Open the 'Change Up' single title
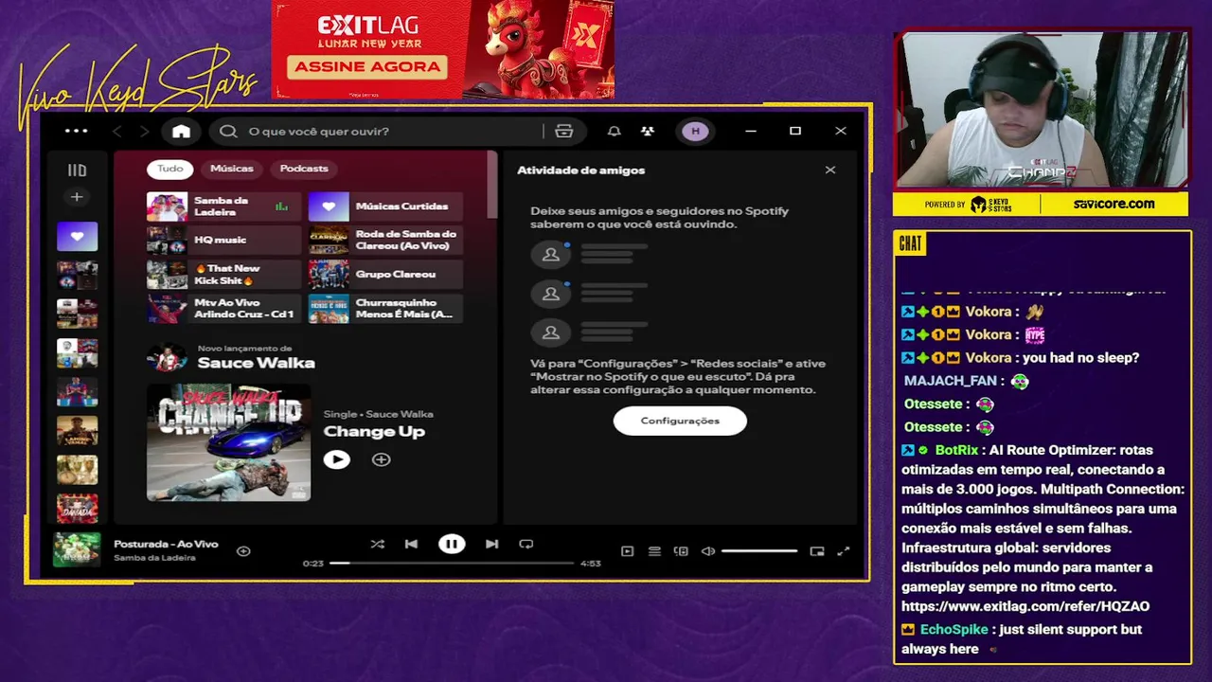 [x=374, y=432]
